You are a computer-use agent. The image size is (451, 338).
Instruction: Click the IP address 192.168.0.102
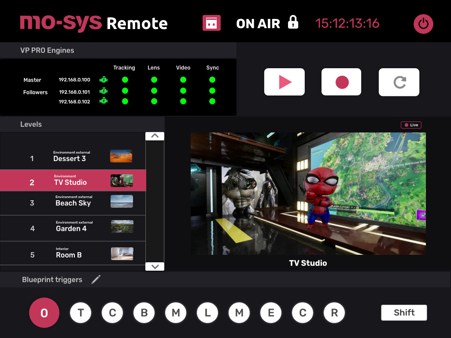74,102
